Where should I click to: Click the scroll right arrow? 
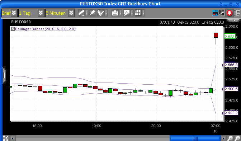(223, 138)
